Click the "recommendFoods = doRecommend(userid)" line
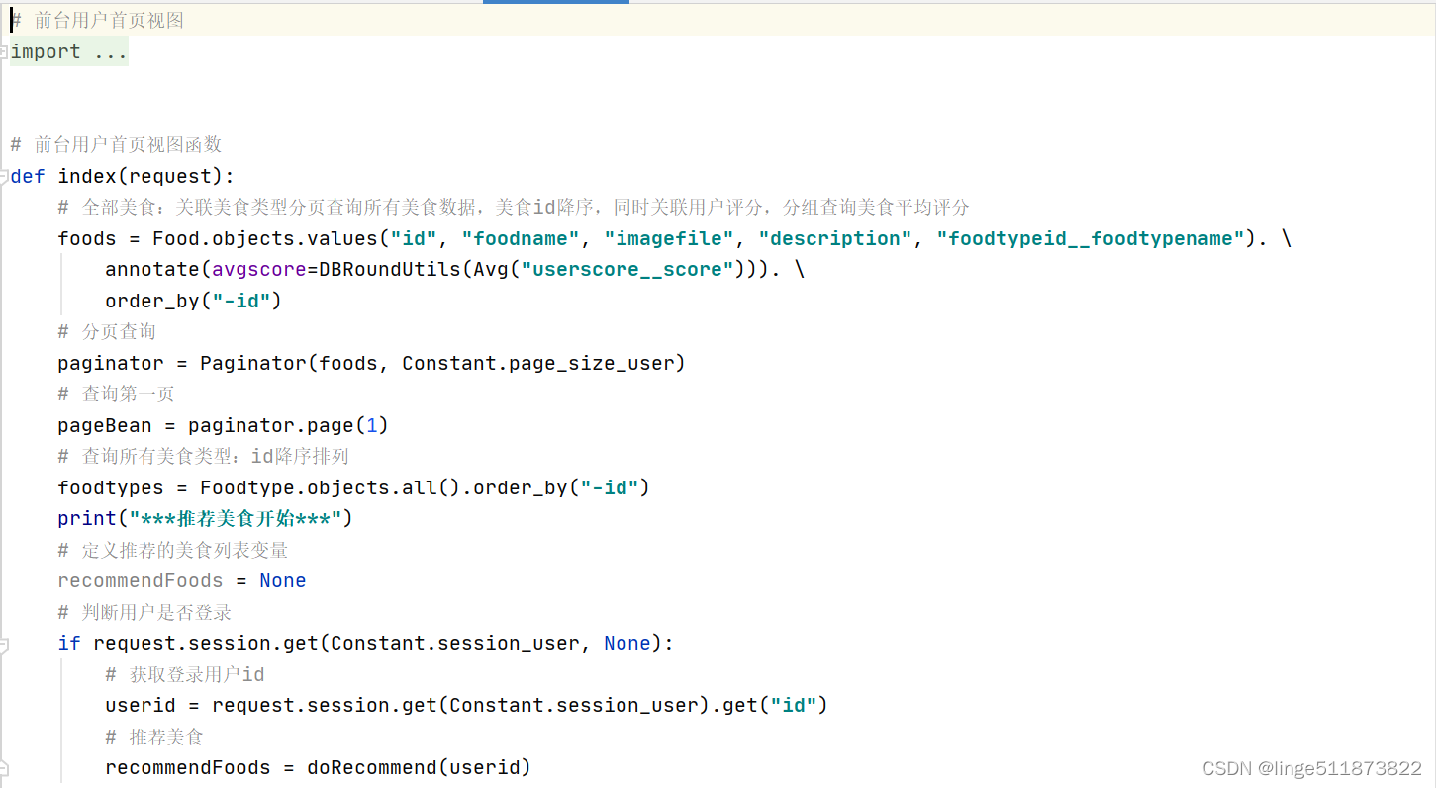Viewport: 1436px width, 788px height. point(318,767)
